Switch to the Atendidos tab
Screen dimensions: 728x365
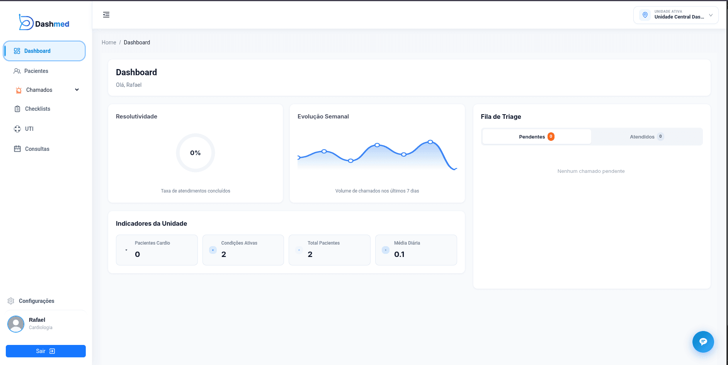tap(647, 137)
